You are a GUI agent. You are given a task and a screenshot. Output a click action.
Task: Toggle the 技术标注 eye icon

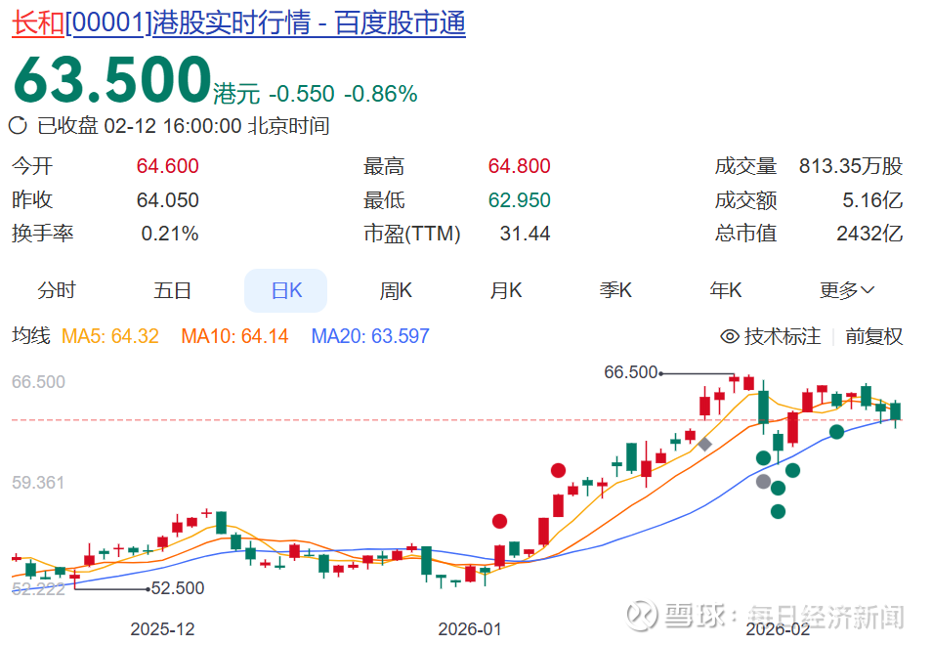[730, 336]
